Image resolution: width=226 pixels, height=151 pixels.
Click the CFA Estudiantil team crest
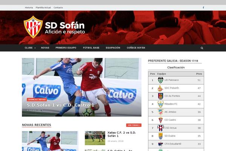[x=160, y=144]
